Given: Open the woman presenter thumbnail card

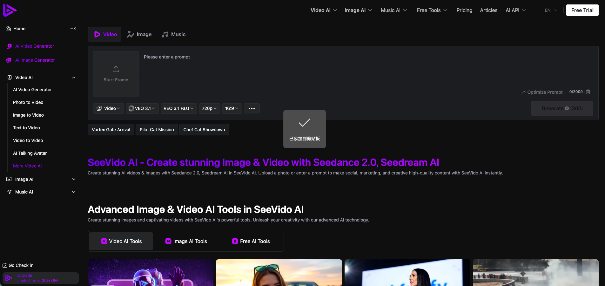Looking at the screenshot, I should click(x=407, y=273).
